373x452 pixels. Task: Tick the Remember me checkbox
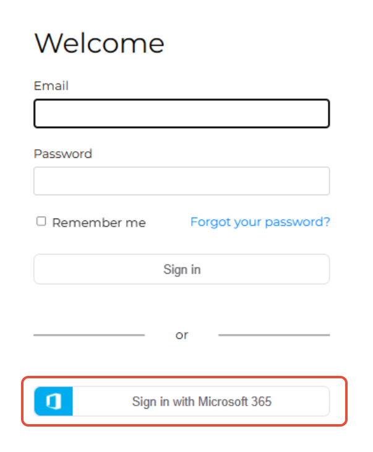[x=41, y=222]
